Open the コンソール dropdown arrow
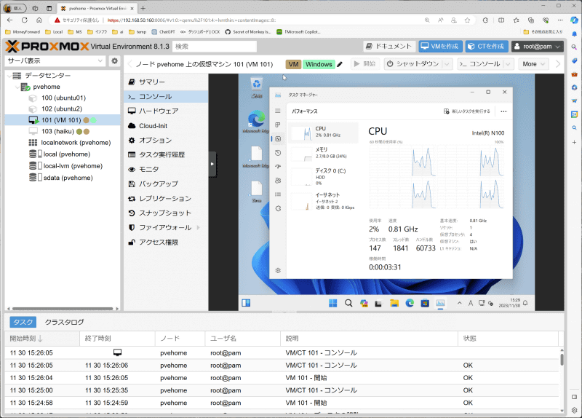Viewport: 582px width, 418px height. 508,64
